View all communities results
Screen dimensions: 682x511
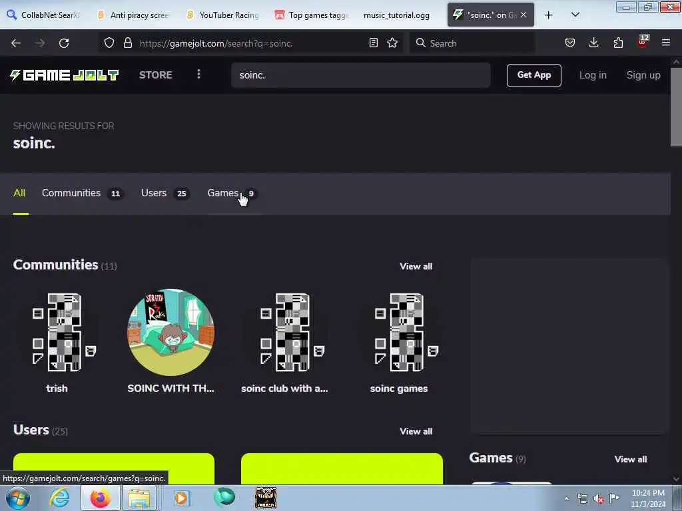click(416, 266)
